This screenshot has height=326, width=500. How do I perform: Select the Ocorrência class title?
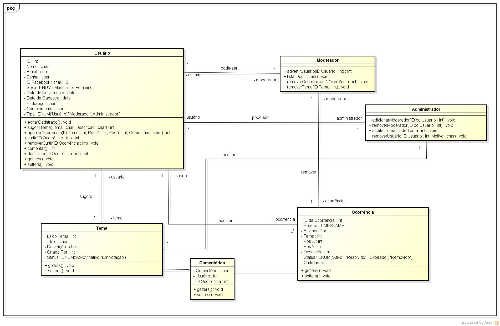(x=363, y=212)
